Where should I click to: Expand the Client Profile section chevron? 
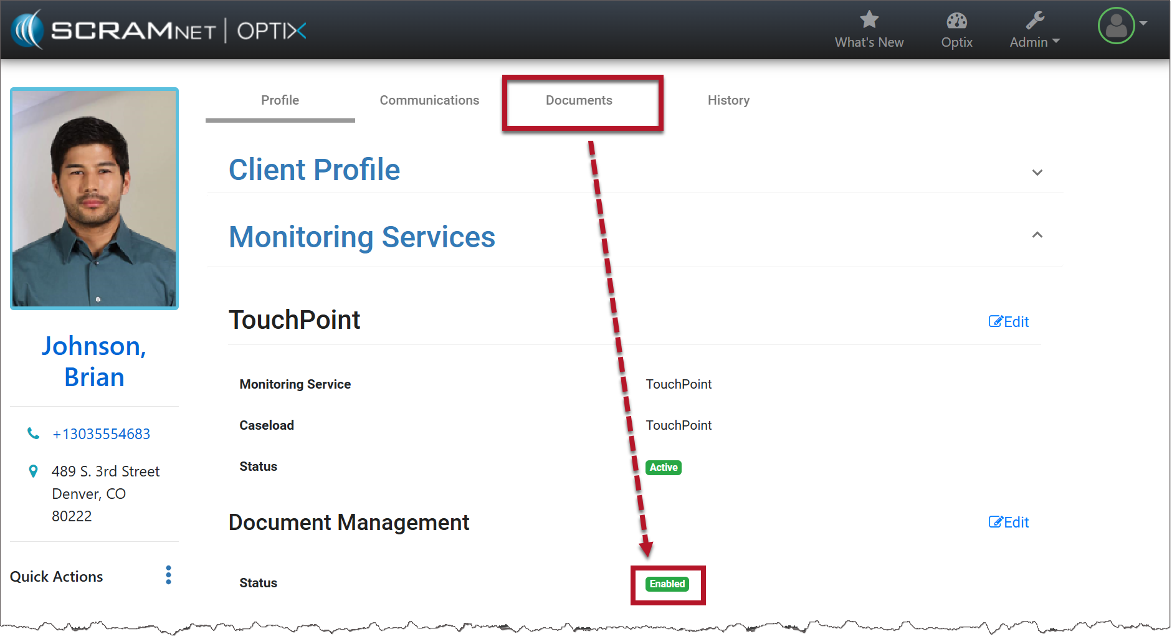click(1037, 173)
